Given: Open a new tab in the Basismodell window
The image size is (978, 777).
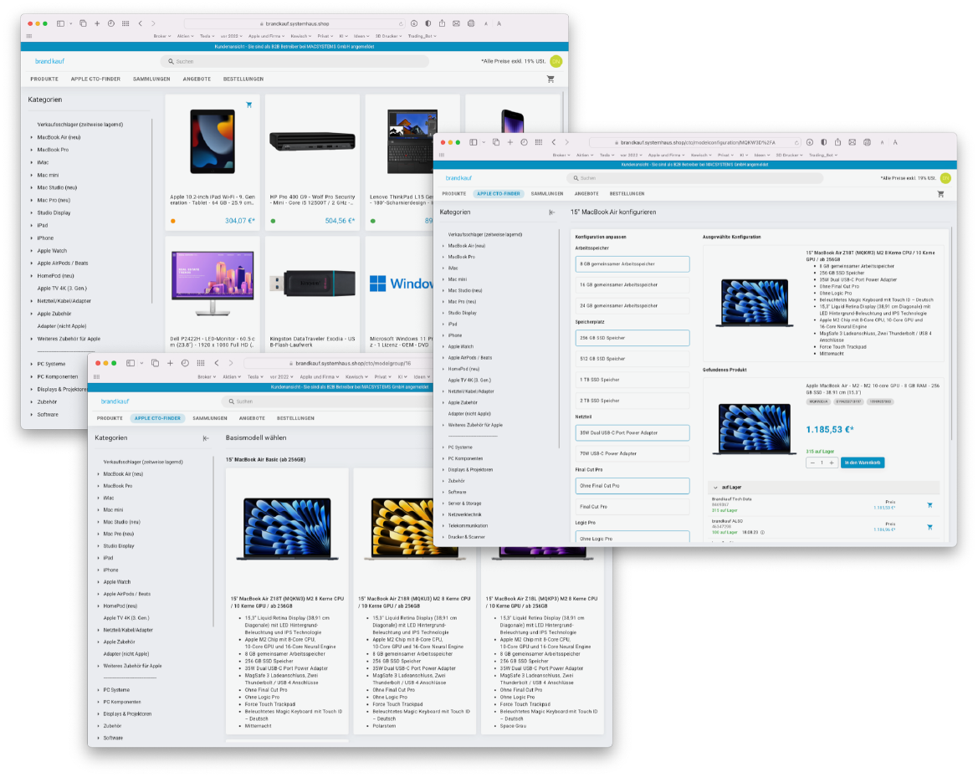Looking at the screenshot, I should click(170, 363).
